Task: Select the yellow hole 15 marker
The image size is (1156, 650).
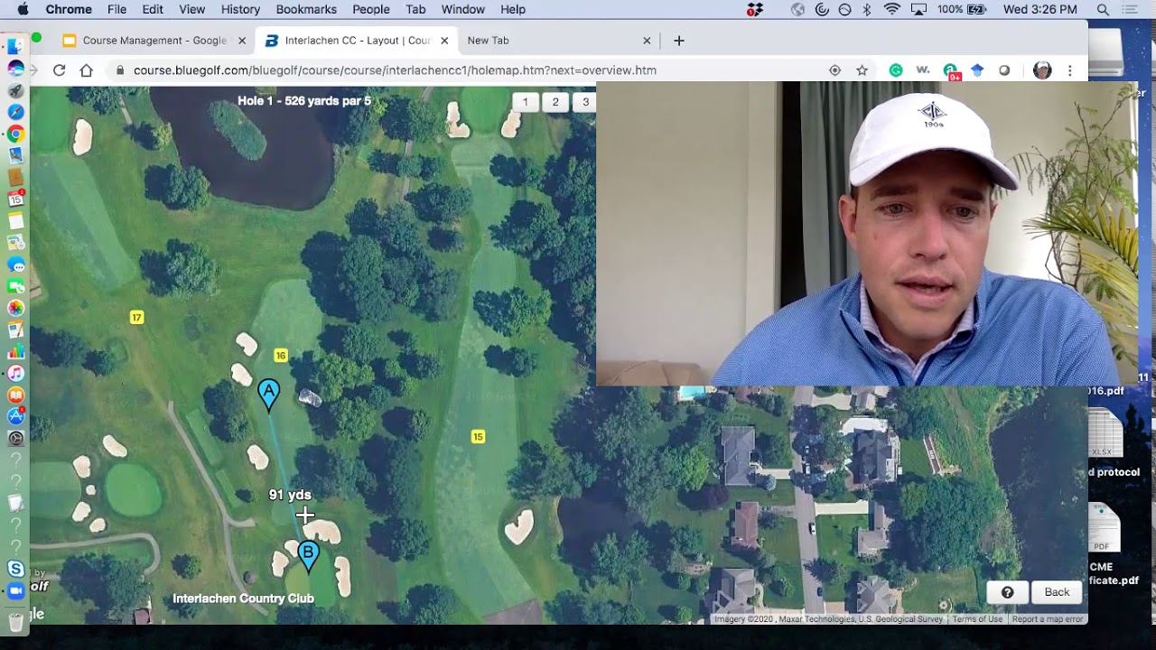Action: [478, 437]
